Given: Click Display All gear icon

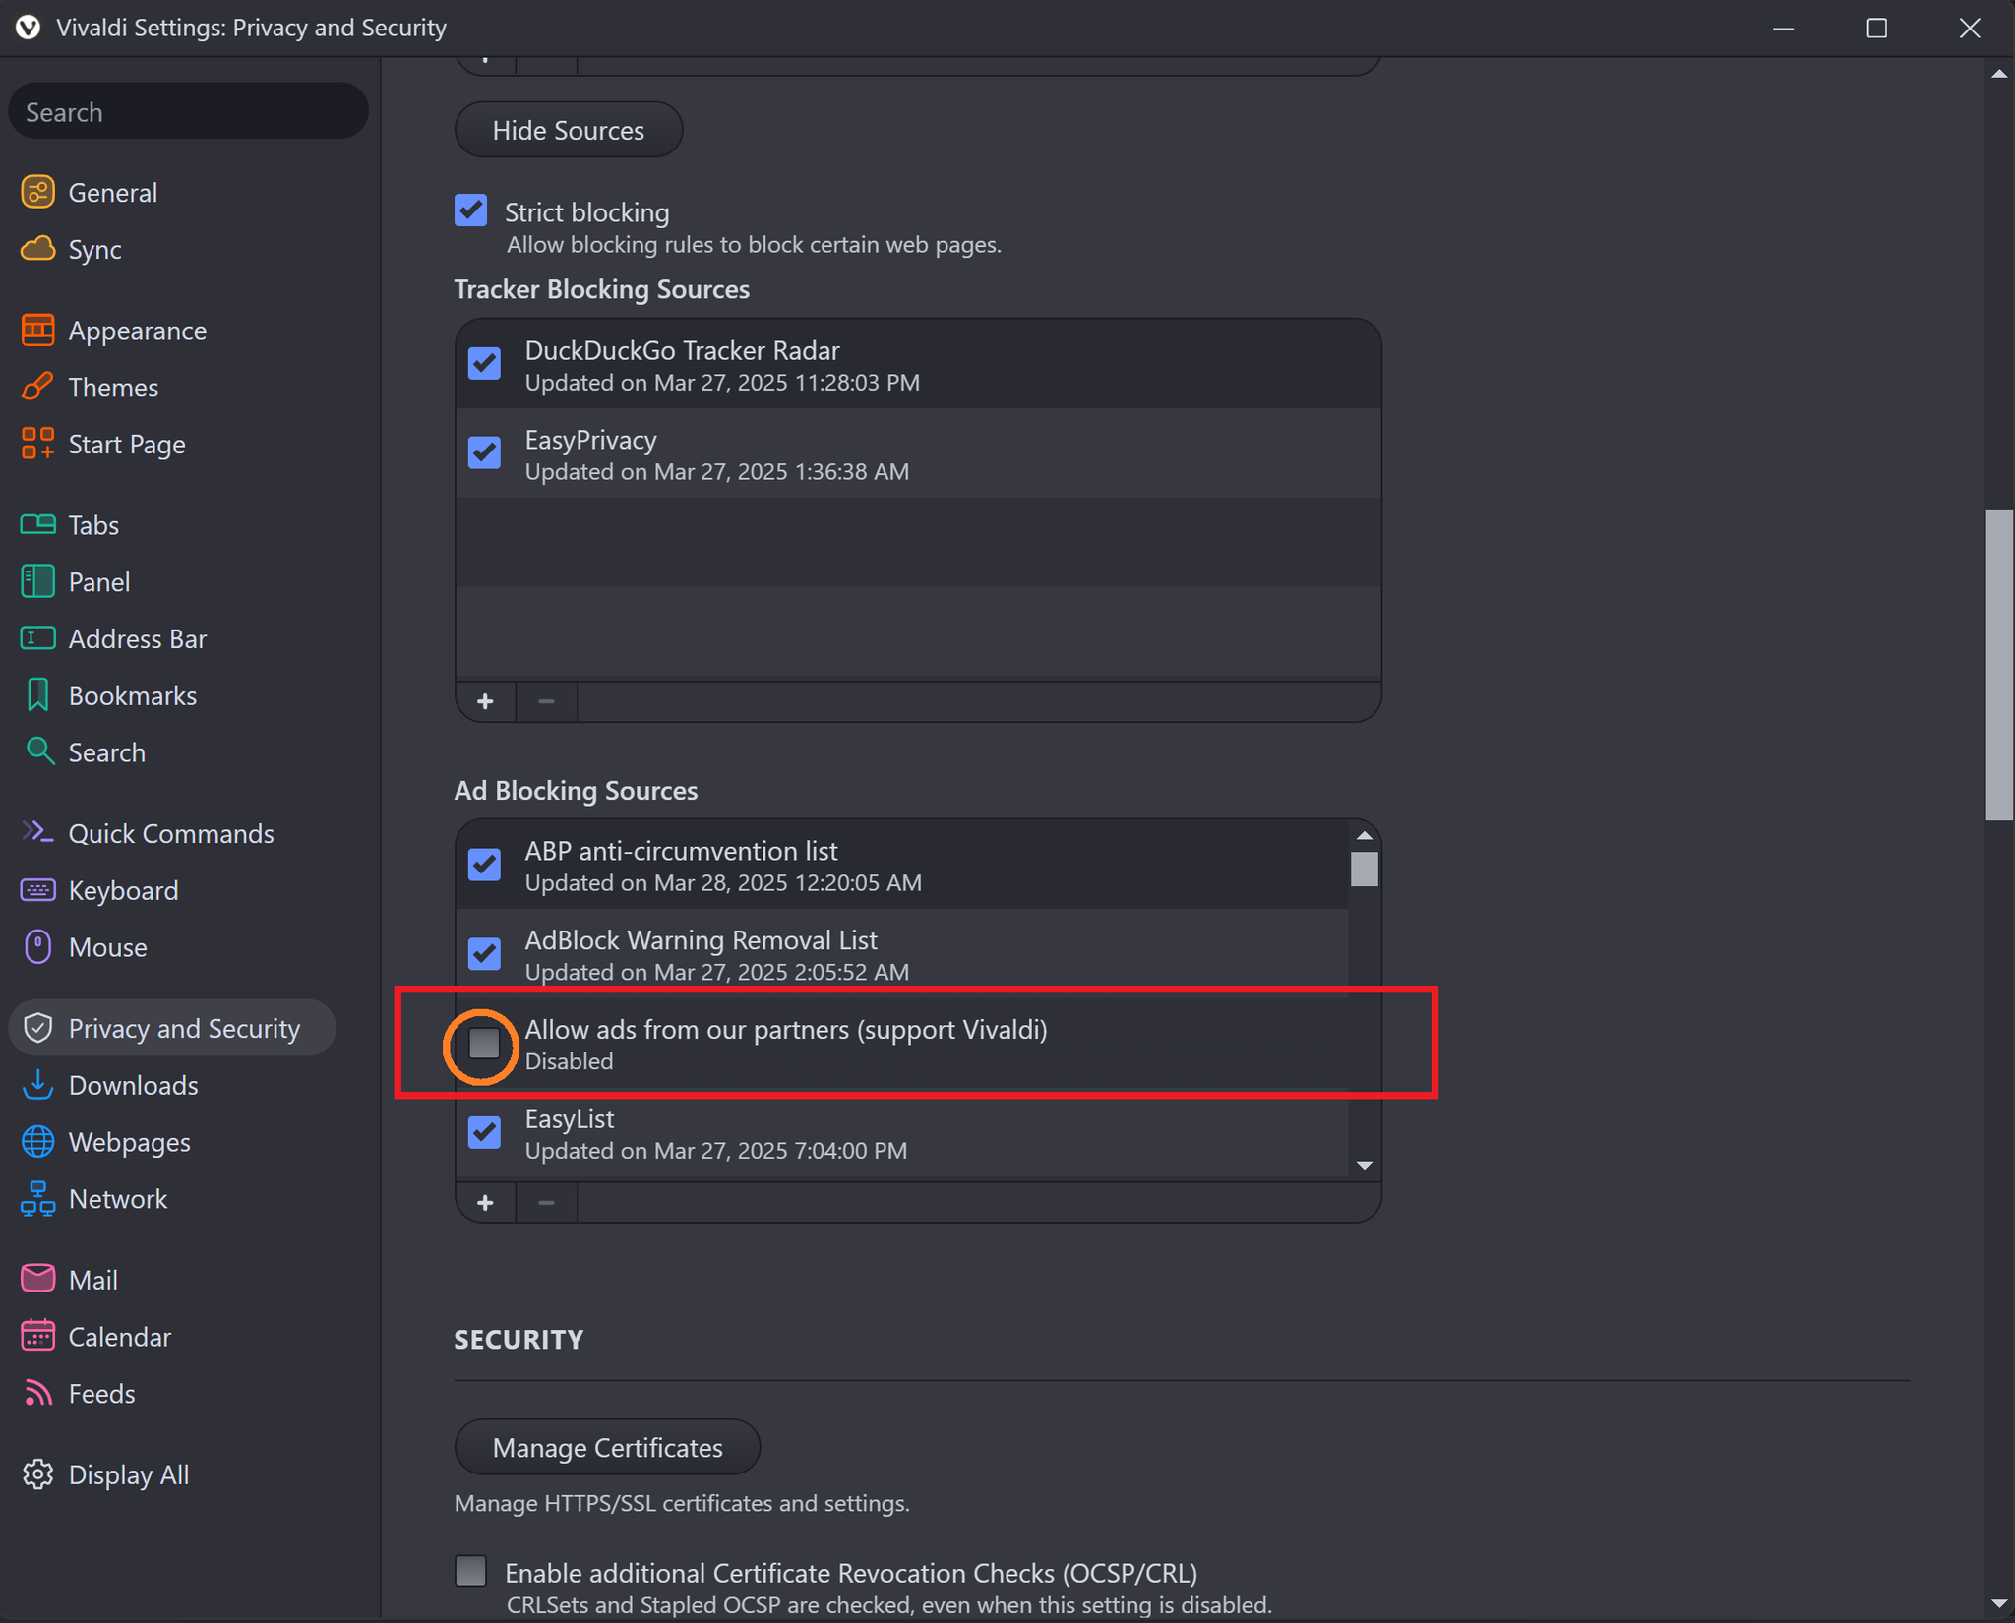Looking at the screenshot, I should click(37, 1474).
